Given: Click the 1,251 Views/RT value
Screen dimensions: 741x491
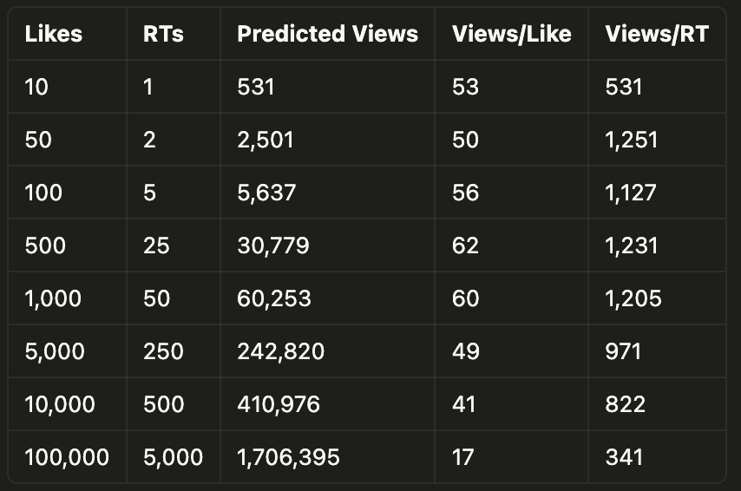Looking at the screenshot, I should pos(632,140).
